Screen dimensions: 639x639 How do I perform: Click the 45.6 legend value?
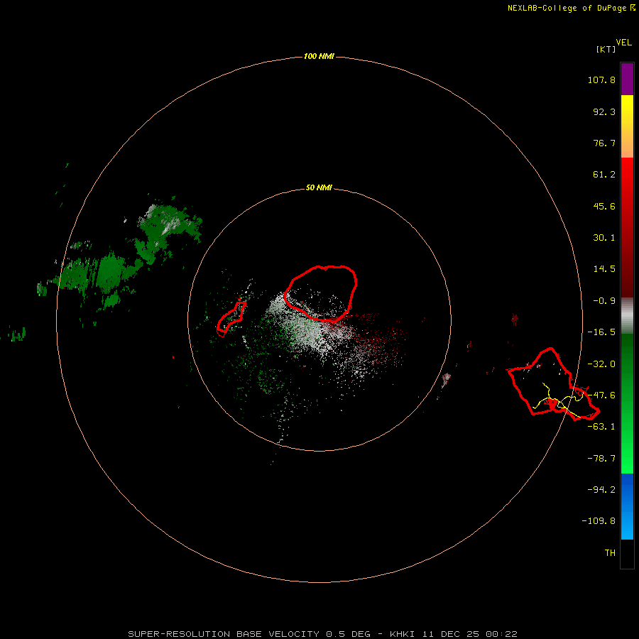[604, 206]
